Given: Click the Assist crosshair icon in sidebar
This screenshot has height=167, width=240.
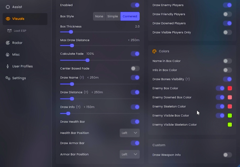Looking at the screenshot, I should [x=8, y=7].
